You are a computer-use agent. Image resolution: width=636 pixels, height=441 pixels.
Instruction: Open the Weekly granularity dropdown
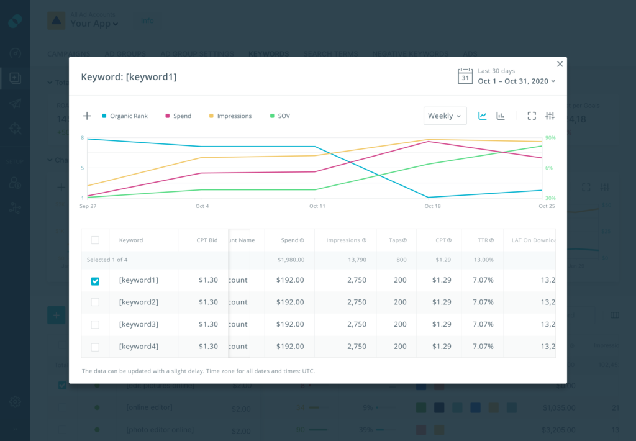coord(445,116)
